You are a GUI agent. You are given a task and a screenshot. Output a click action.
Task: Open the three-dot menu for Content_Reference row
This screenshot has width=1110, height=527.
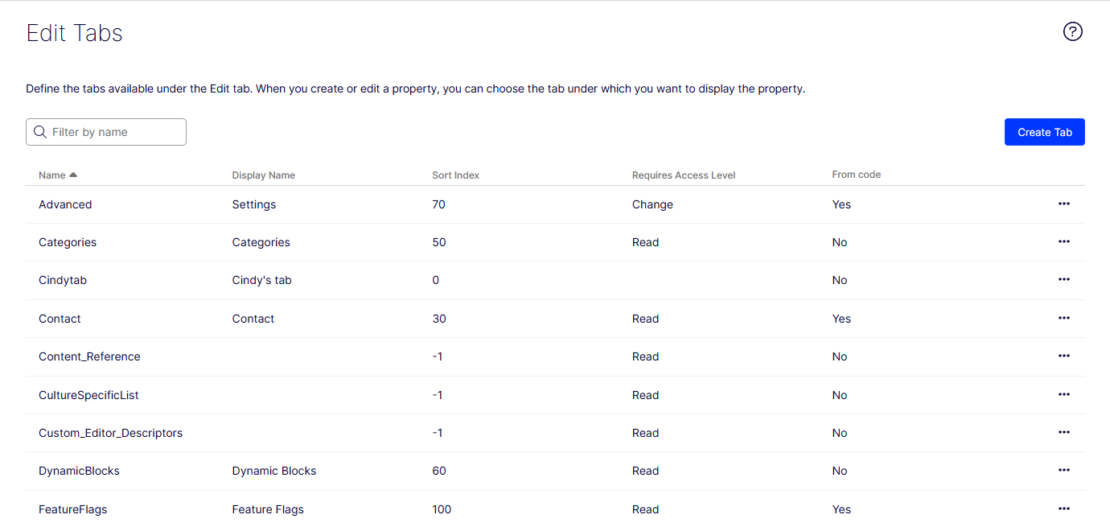[x=1063, y=356]
